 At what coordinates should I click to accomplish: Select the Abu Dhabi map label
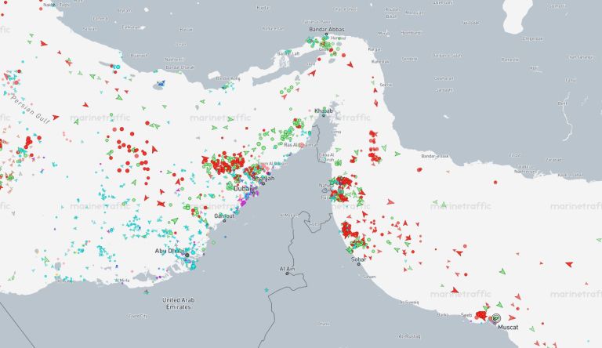click(x=171, y=251)
